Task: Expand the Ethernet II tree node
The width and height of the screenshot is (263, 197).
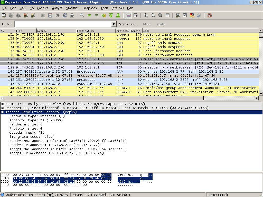Action: click(x=3, y=108)
